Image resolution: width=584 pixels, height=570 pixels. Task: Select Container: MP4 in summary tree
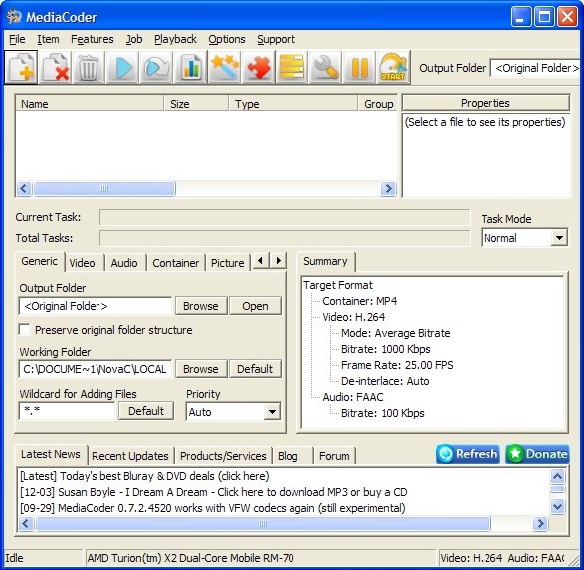pyautogui.click(x=359, y=301)
